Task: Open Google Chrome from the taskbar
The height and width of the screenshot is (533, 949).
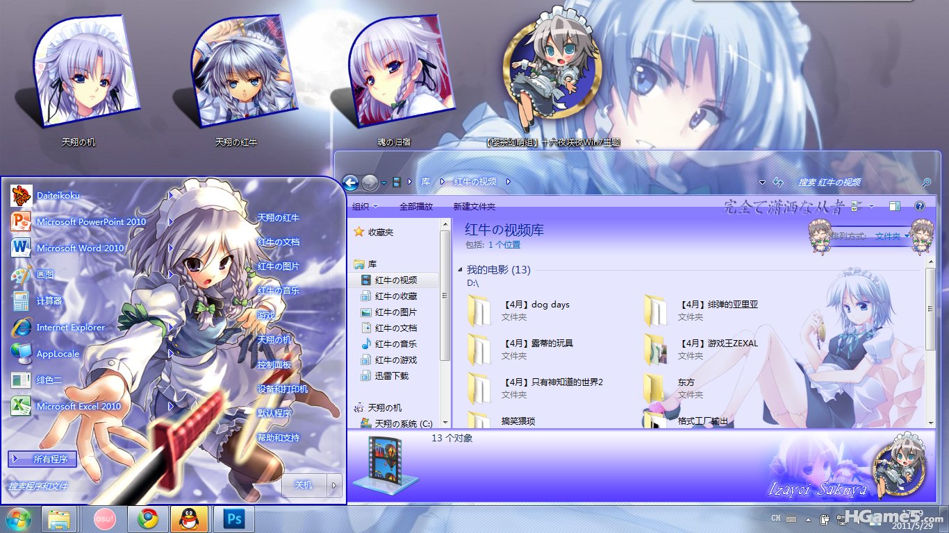Action: pos(147,519)
